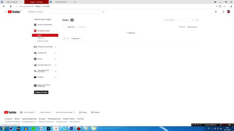
Task: Open +YouTube footer link
Action: pos(80,119)
